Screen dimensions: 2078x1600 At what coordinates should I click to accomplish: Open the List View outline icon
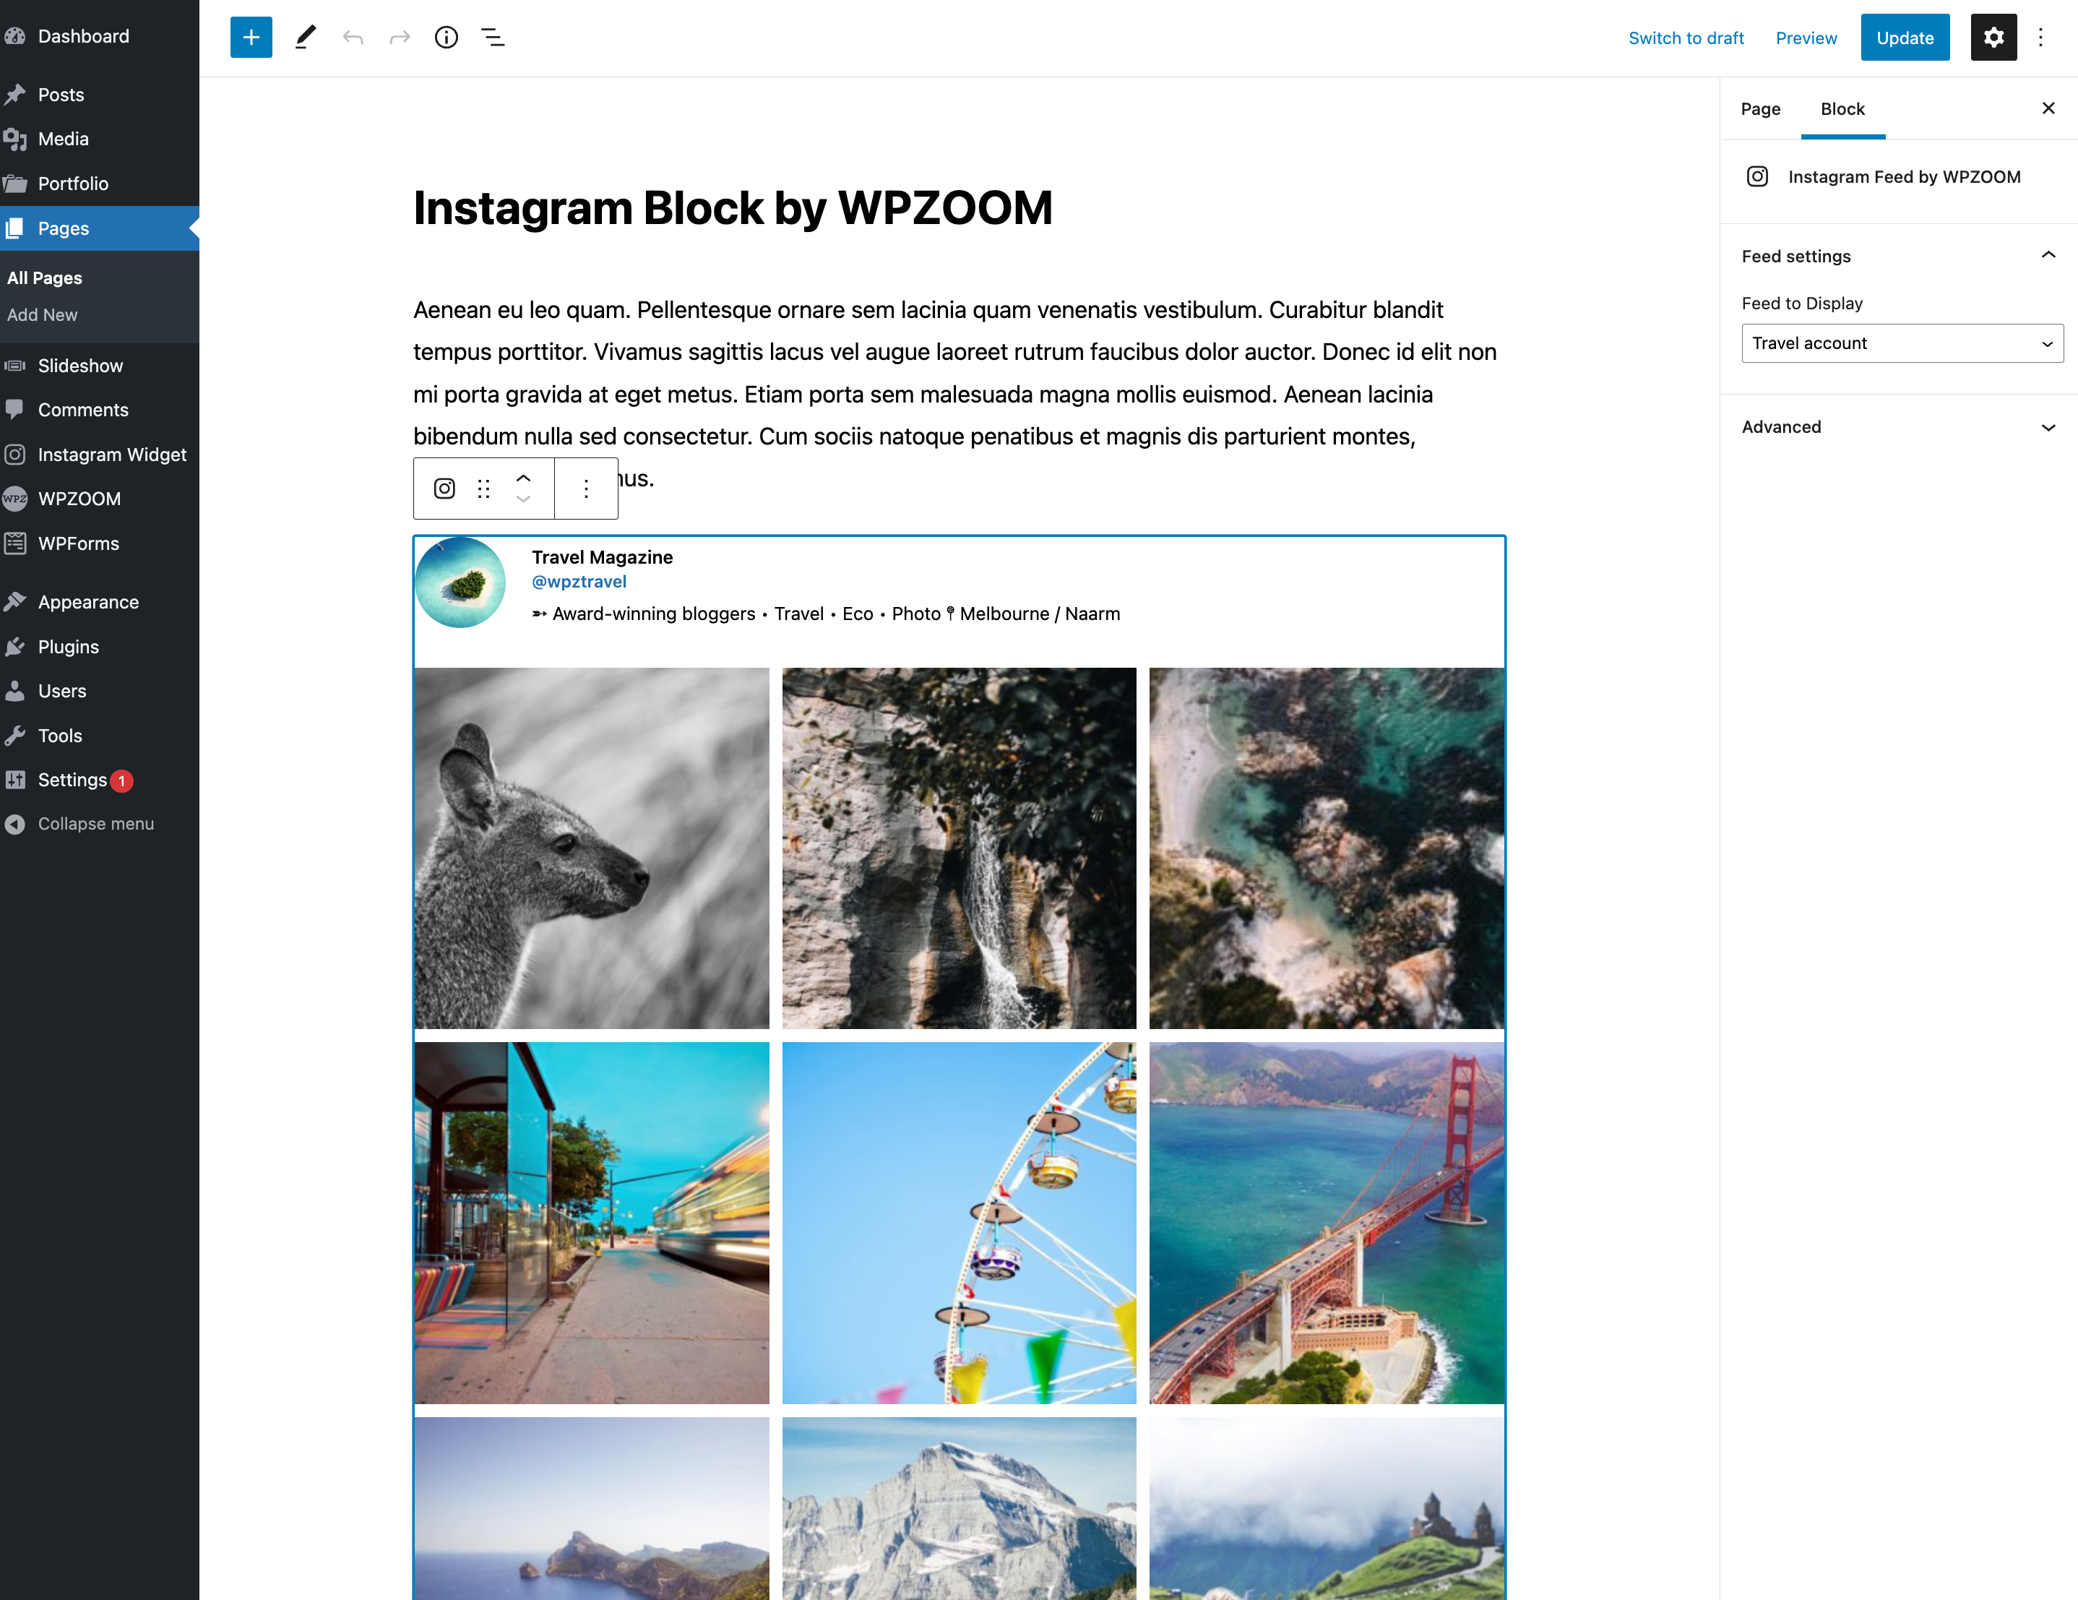(493, 37)
